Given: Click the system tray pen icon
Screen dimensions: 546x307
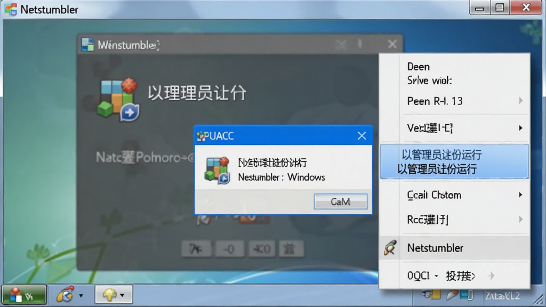Looking at the screenshot, I should click(452, 295).
